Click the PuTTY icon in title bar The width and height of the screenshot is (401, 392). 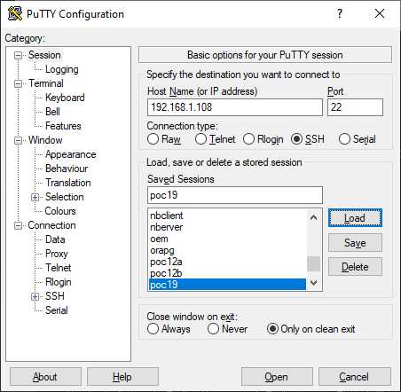tap(15, 13)
